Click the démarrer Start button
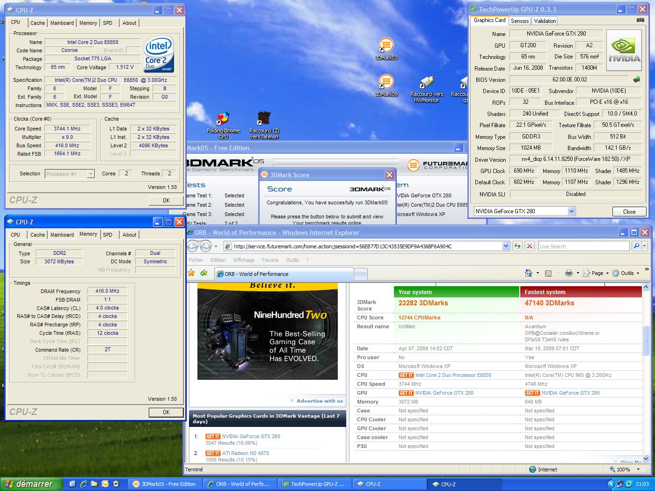The image size is (655, 491). point(31,484)
